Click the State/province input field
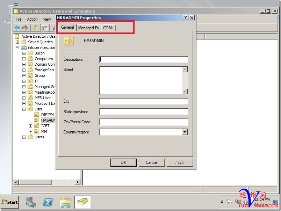Screen dimensions: 281x211 click(x=144, y=112)
